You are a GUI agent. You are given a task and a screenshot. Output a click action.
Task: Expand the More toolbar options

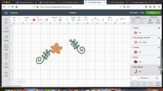coord(123,19)
